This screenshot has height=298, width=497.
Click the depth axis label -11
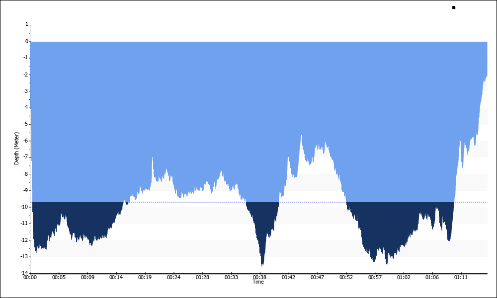(25, 223)
